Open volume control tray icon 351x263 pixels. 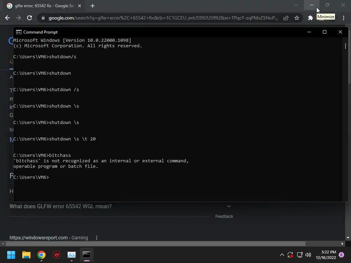(x=308, y=255)
